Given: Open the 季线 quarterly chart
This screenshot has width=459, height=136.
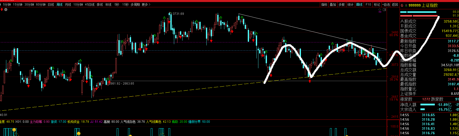Looking at the screenshot, I should pos(100,5).
